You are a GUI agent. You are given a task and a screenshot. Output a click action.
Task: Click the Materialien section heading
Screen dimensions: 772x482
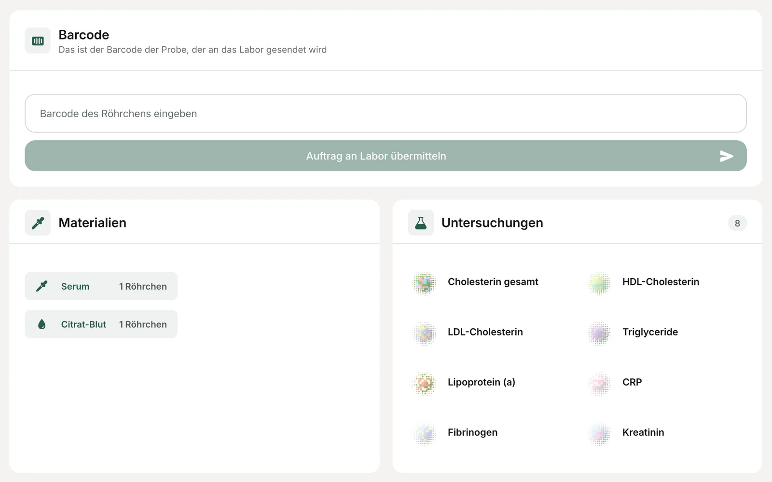pos(93,223)
